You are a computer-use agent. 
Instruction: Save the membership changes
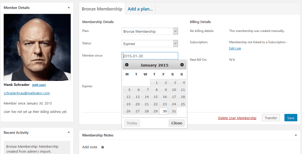[x=291, y=118]
